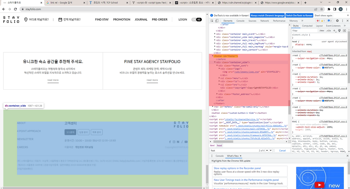Toggle the Chrome side panel icon
This screenshot has height=189, width=350.
pyautogui.click(x=335, y=9)
